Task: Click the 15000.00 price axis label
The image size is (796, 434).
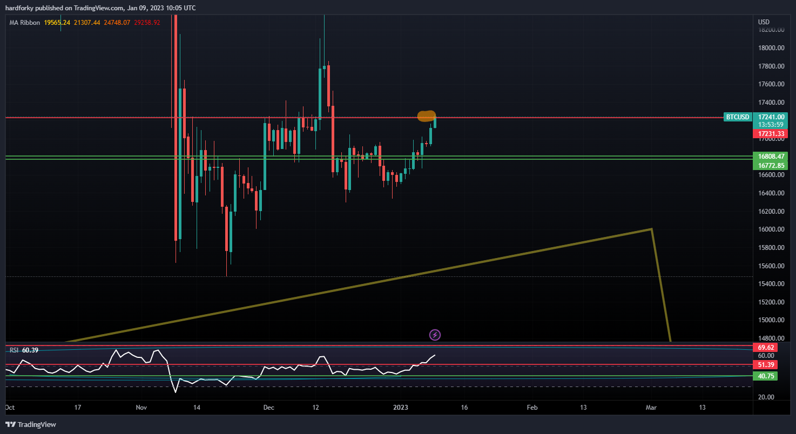Action: [x=771, y=320]
